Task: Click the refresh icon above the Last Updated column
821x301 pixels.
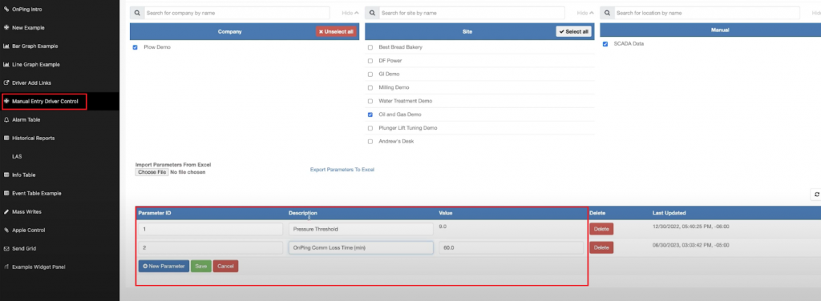Action: [x=816, y=195]
